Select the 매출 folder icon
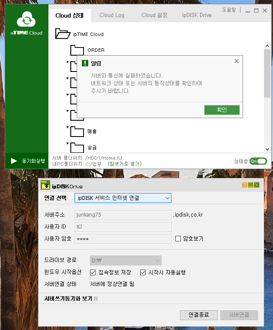The height and width of the screenshot is (330, 273). 77,131
